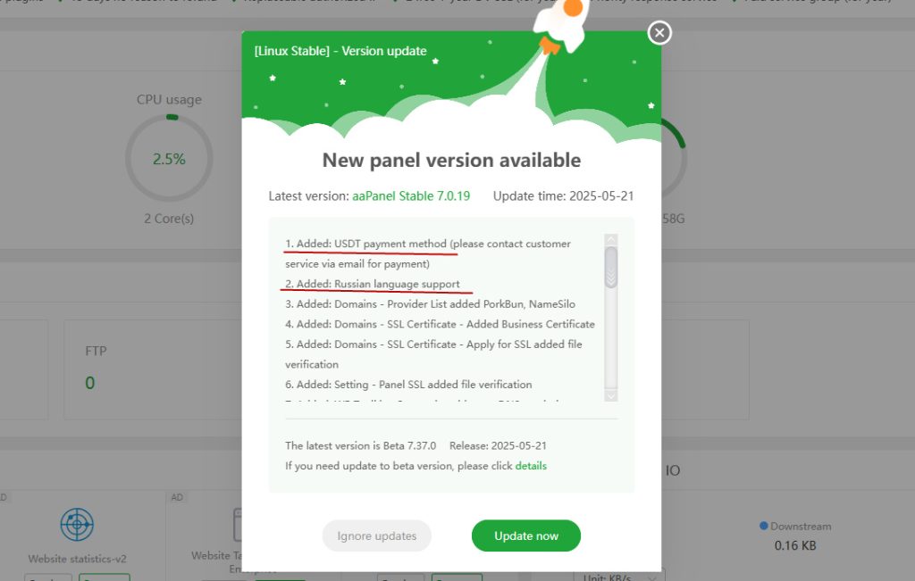The width and height of the screenshot is (915, 581).
Task: Click the changelog scrollbar up arrow
Action: point(611,239)
